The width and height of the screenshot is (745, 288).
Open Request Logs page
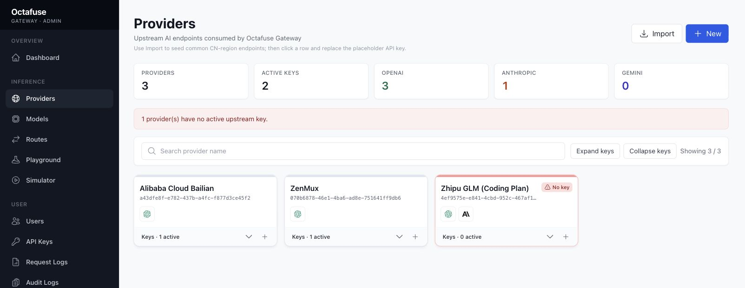59,262
